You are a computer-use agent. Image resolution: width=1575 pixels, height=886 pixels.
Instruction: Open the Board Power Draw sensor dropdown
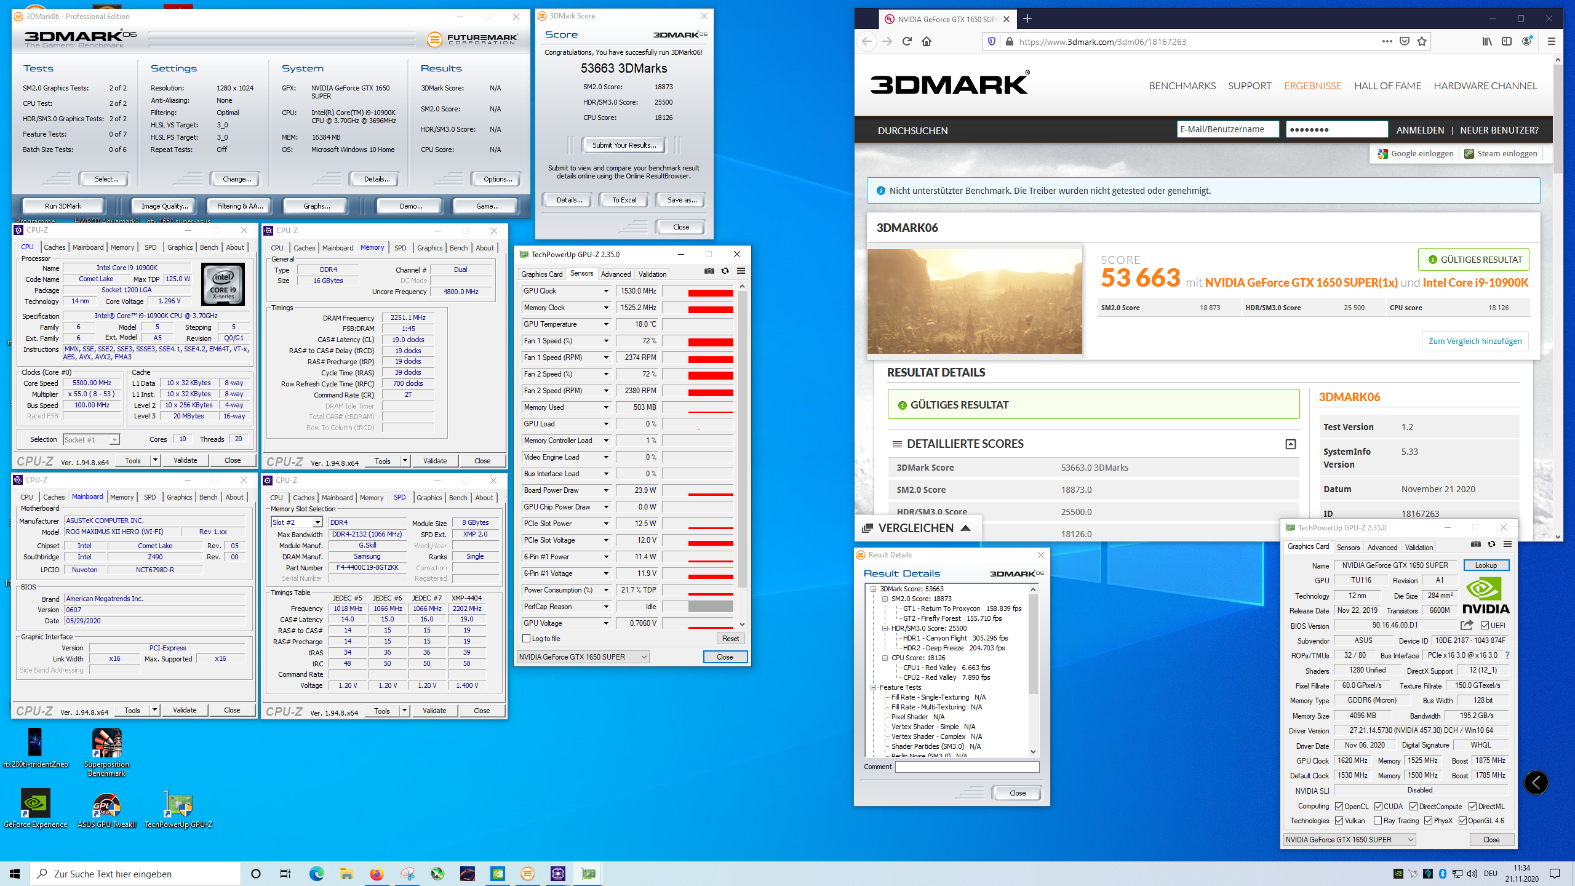pos(605,490)
